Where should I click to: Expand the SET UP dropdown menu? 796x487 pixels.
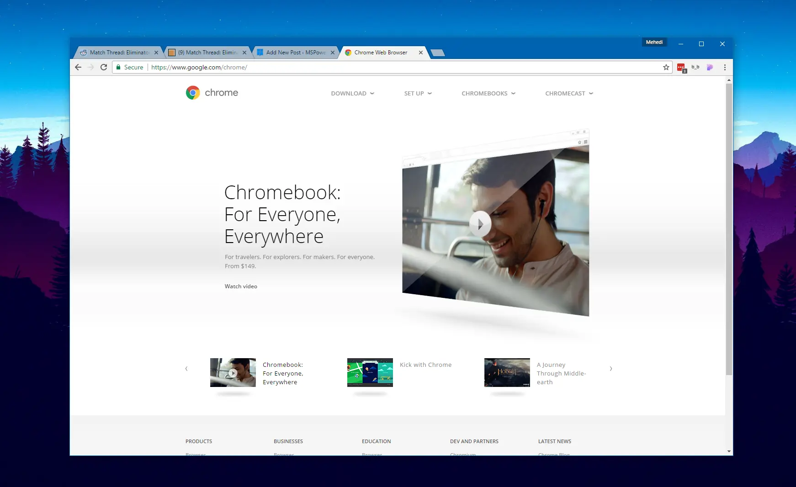418,93
